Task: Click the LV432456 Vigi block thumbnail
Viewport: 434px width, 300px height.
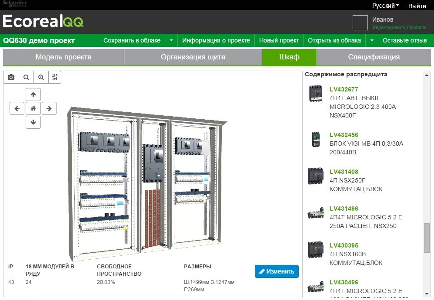Action: coord(316,139)
